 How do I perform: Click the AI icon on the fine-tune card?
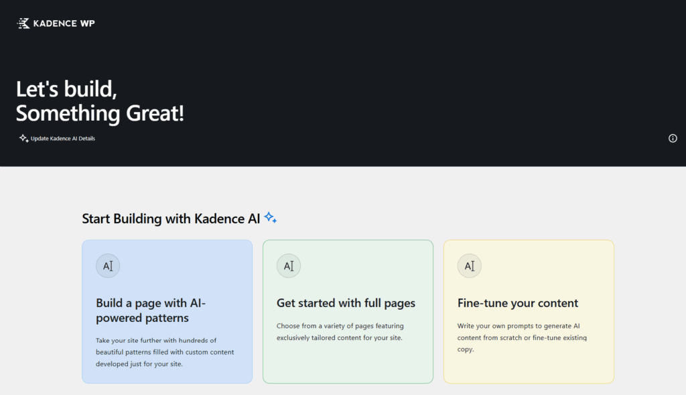pos(469,266)
